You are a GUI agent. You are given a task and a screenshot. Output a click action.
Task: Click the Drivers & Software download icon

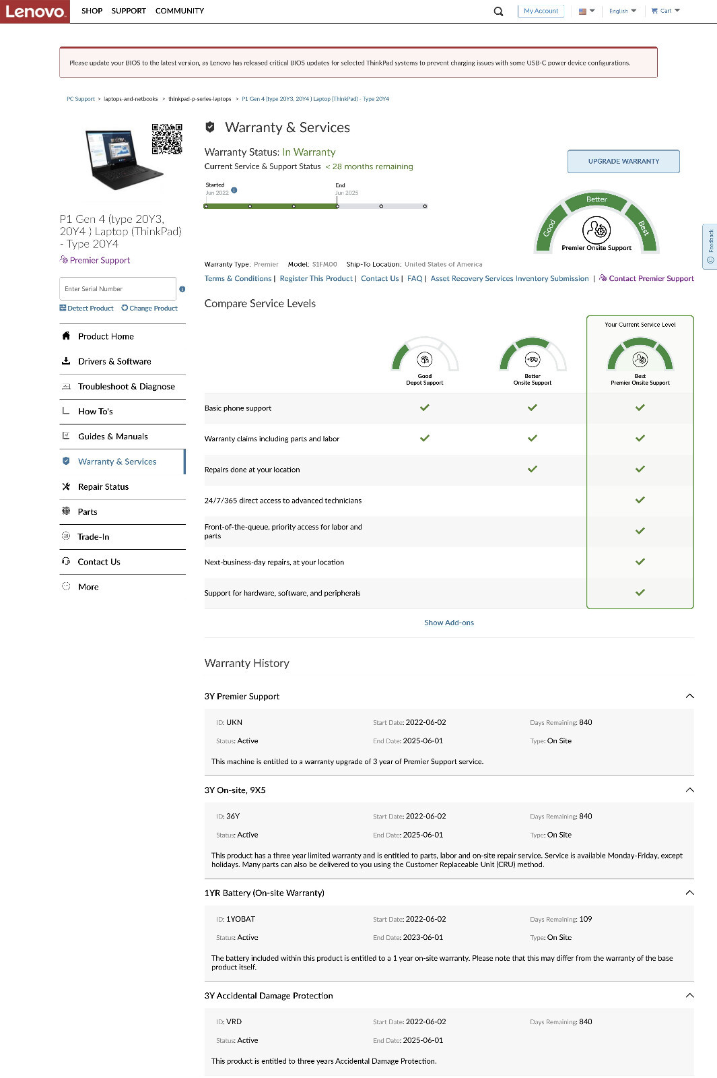tap(66, 361)
